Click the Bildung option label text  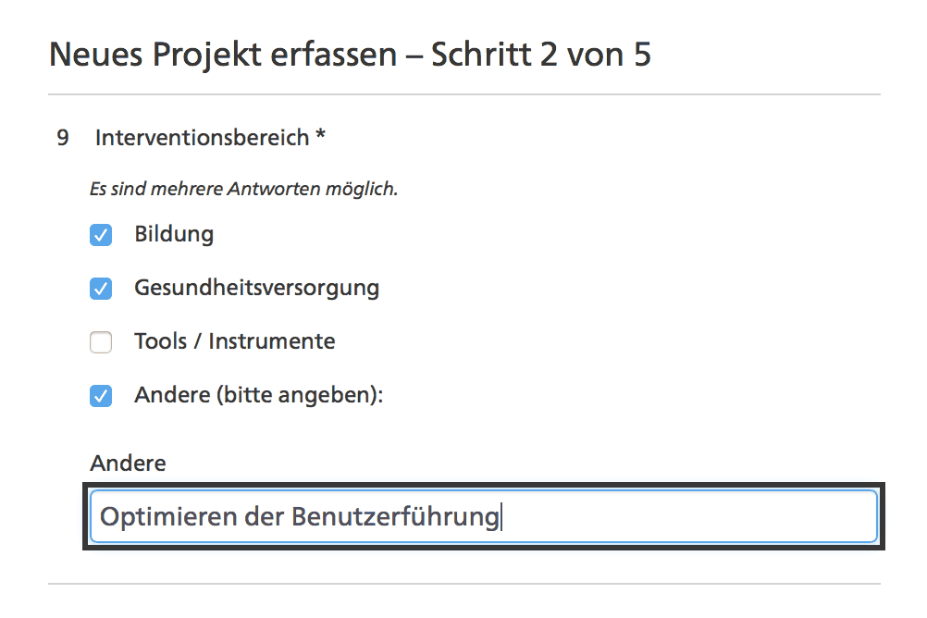174,234
